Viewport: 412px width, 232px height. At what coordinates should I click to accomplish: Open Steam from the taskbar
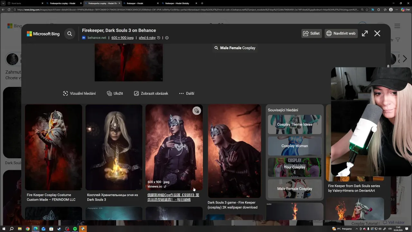(59, 229)
